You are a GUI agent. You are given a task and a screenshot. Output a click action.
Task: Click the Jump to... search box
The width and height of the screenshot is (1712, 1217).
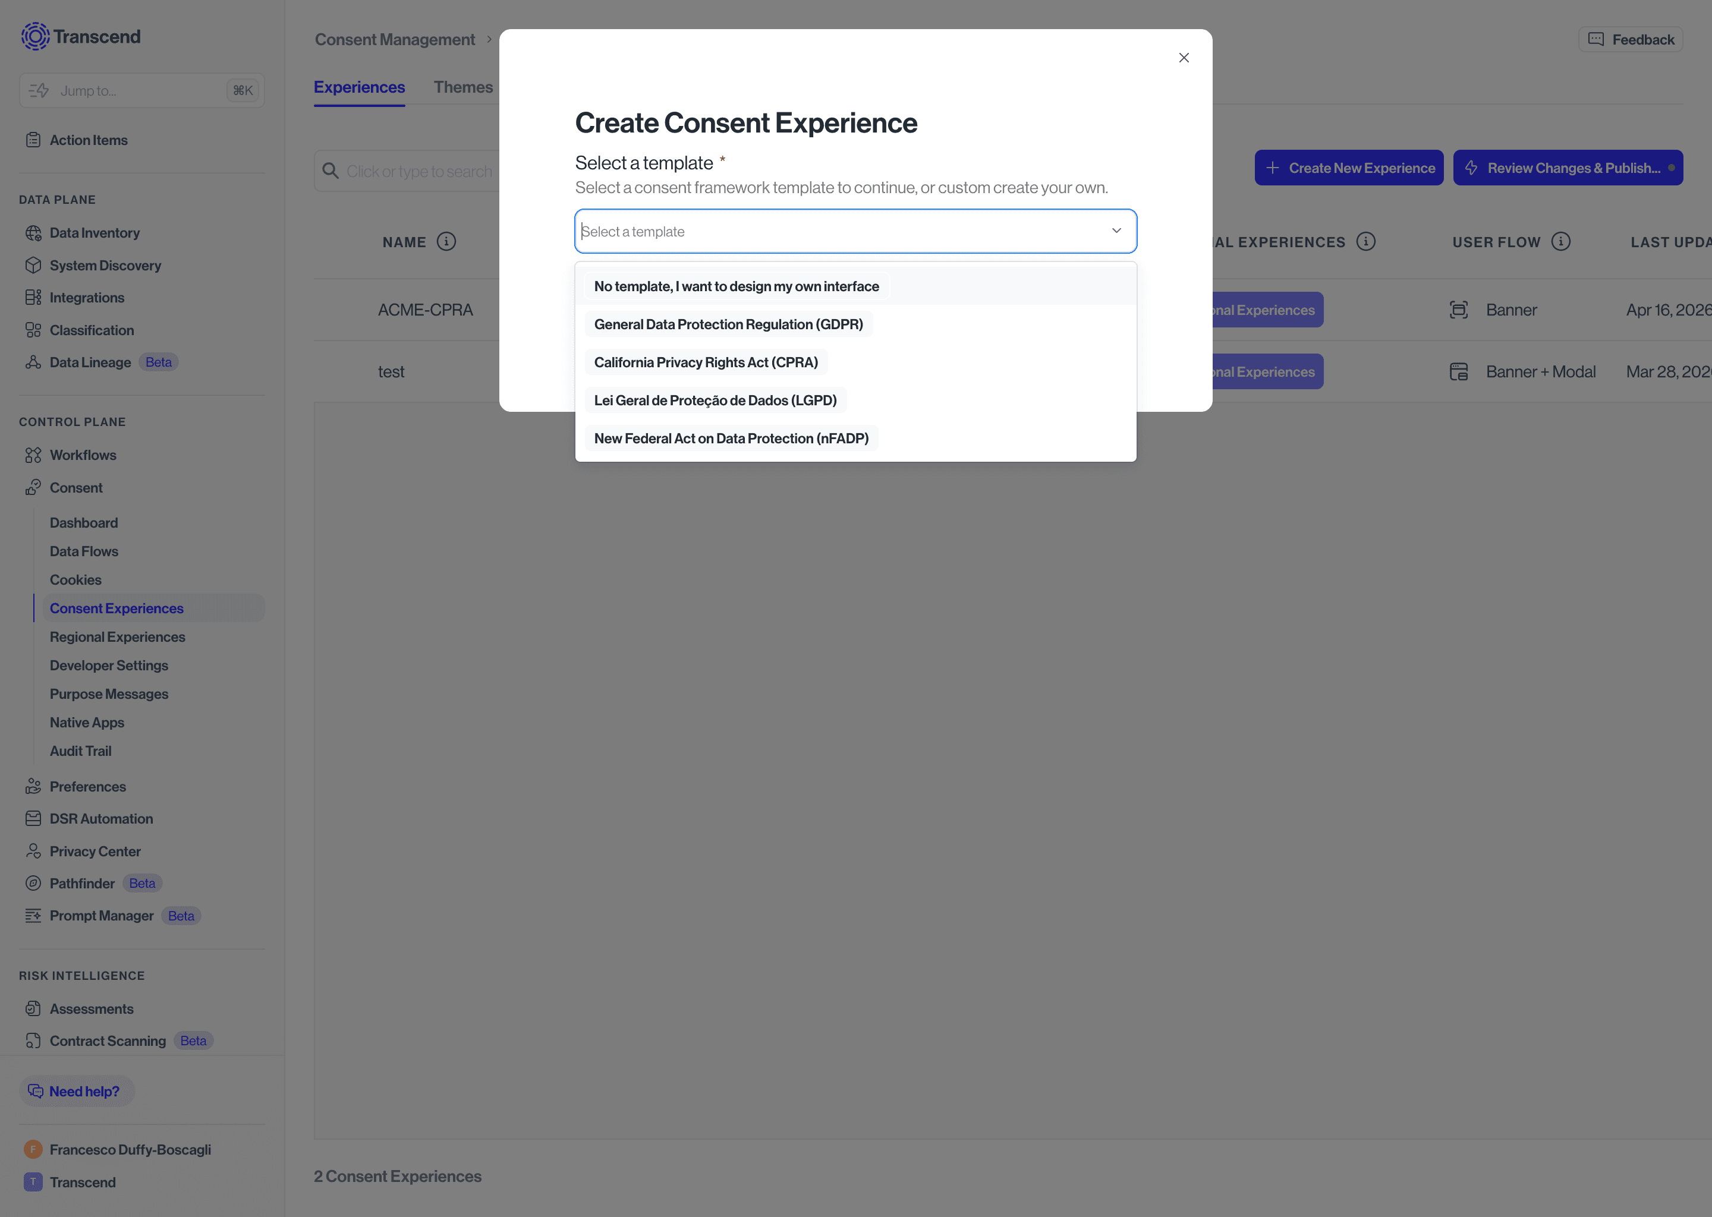click(141, 90)
